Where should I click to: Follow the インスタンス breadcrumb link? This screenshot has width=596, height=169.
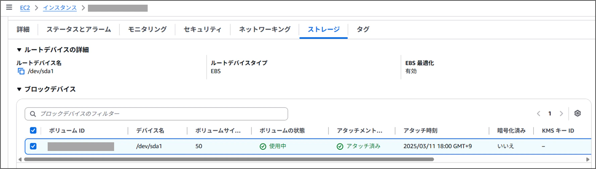pos(60,8)
